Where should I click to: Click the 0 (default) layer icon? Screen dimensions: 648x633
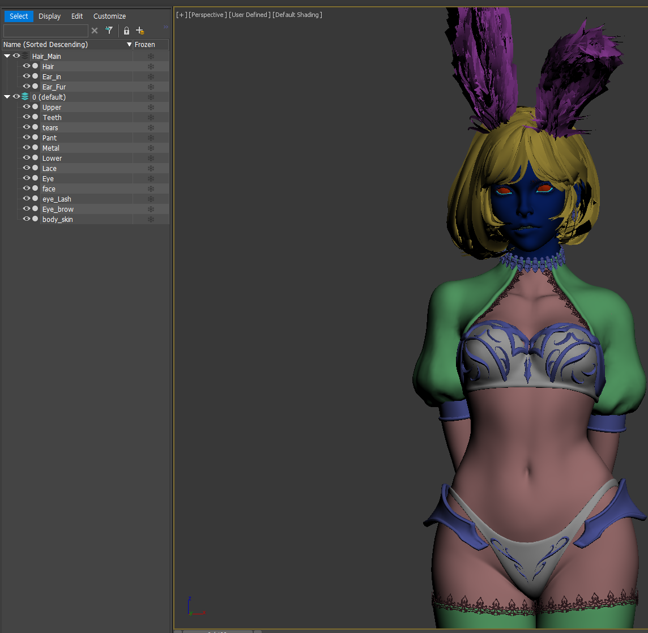click(x=25, y=97)
